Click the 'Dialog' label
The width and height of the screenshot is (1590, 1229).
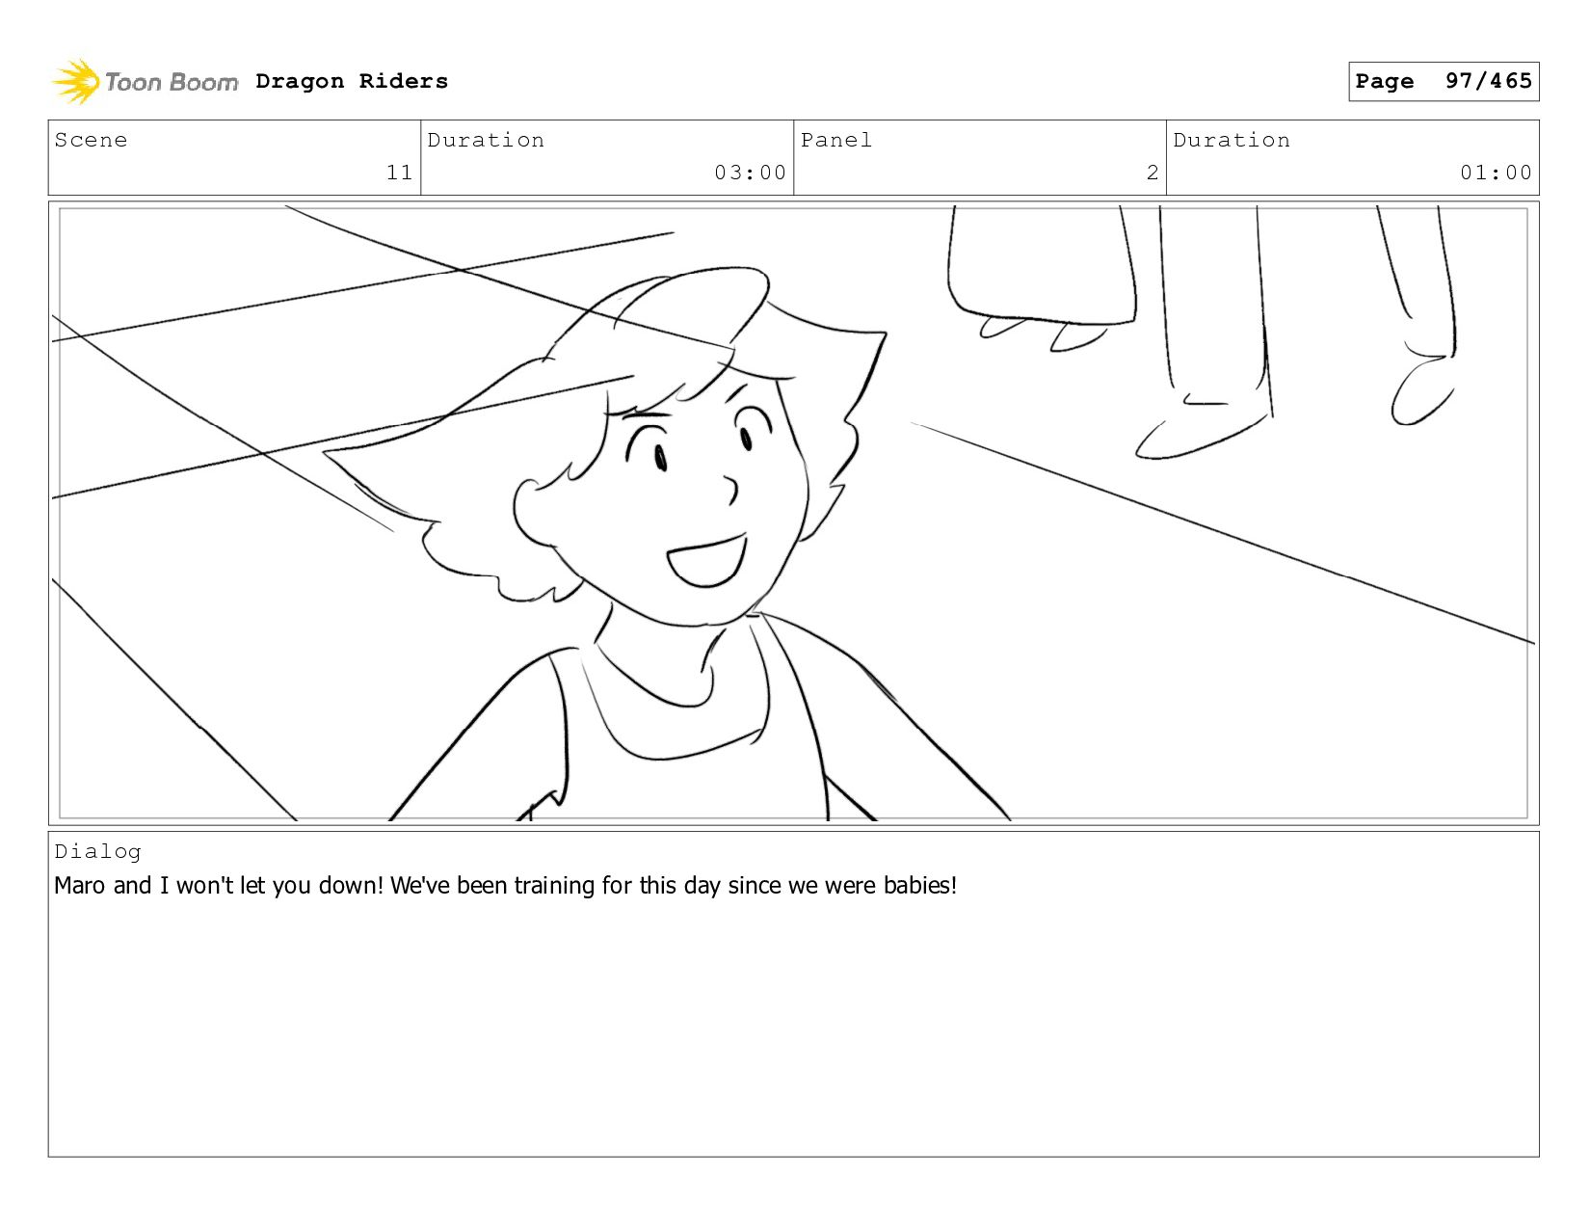click(97, 851)
